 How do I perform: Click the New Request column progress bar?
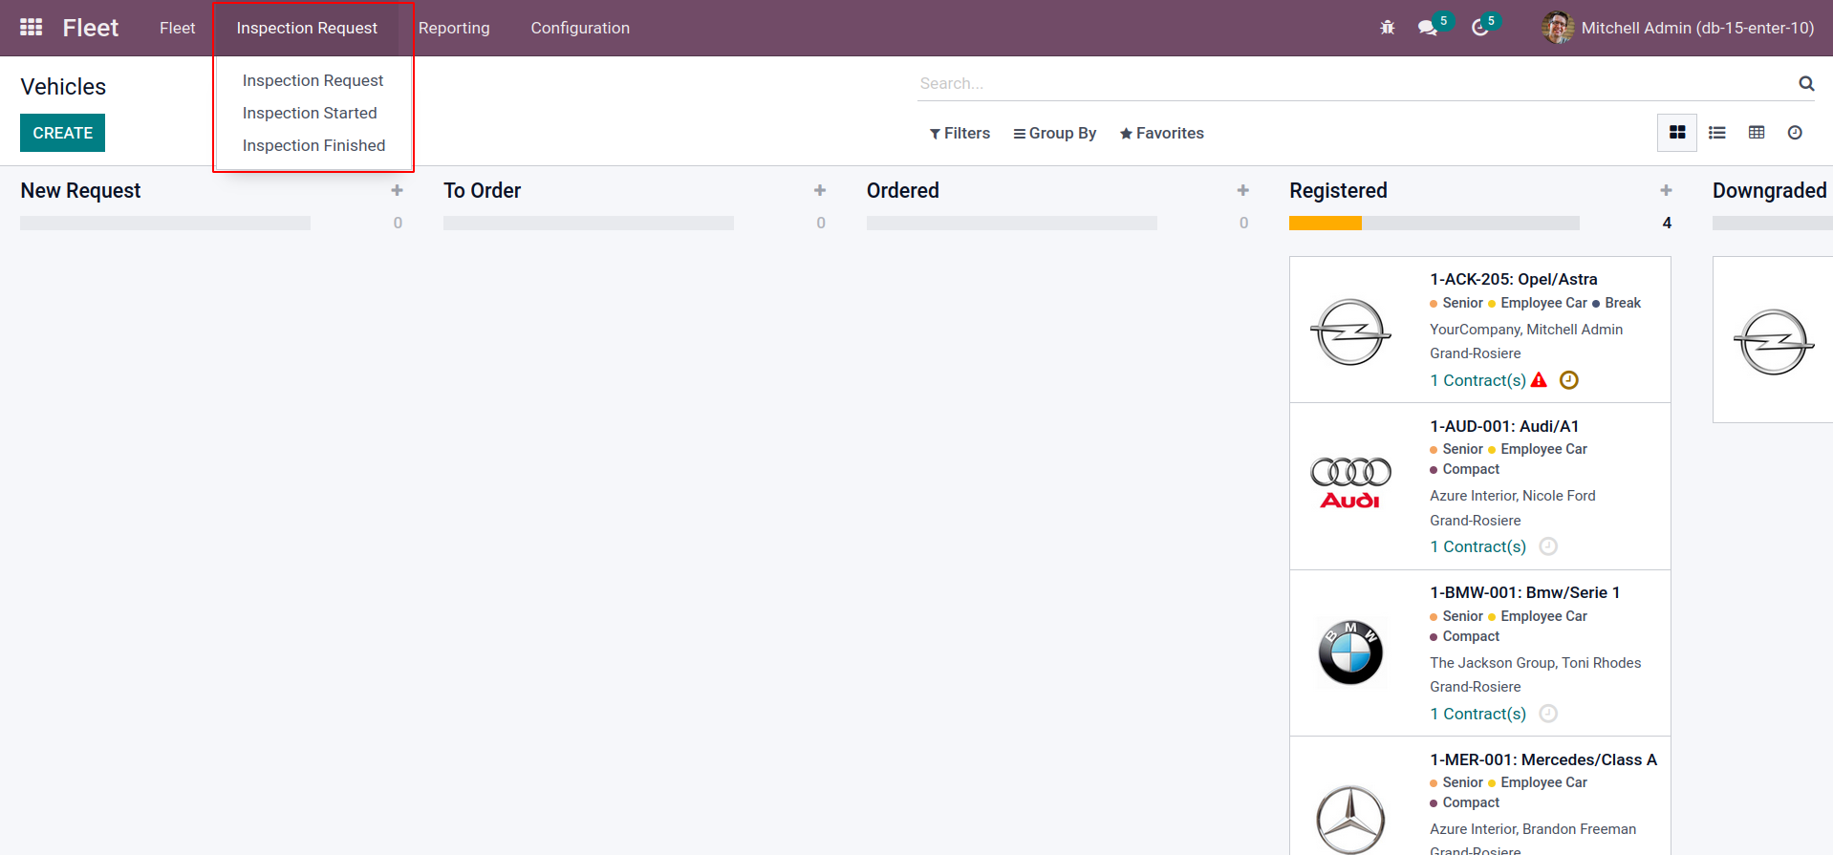(165, 223)
